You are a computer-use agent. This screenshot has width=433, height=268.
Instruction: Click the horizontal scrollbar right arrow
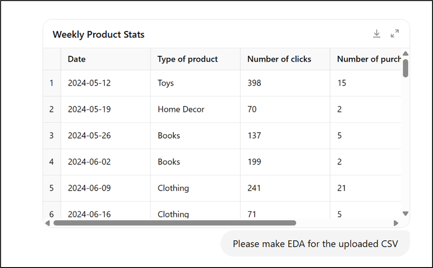396,223
